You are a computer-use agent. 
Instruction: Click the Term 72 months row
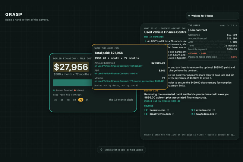213,46
